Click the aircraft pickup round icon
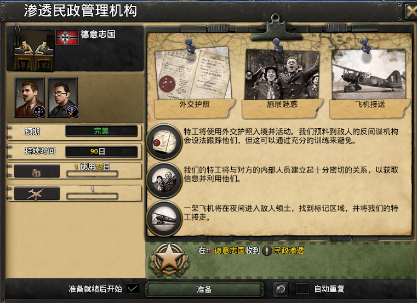 click(164, 219)
